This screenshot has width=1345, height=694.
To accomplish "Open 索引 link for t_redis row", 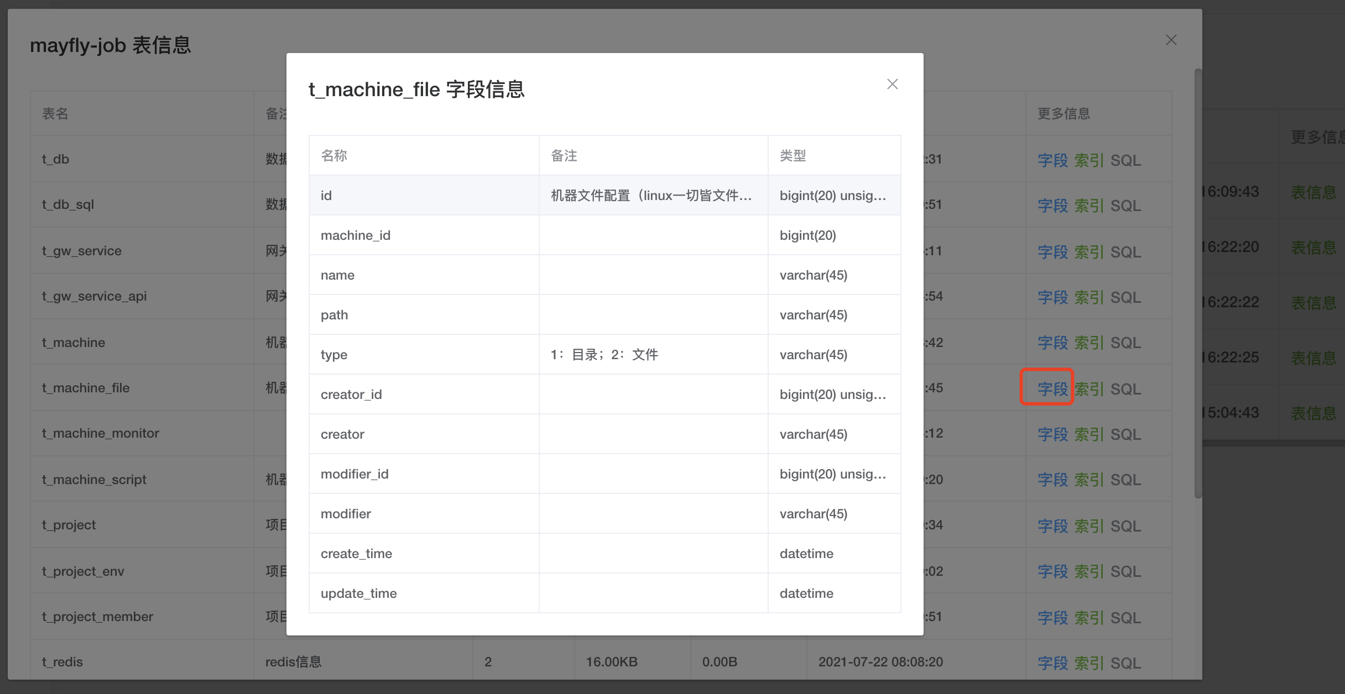I will click(x=1089, y=663).
